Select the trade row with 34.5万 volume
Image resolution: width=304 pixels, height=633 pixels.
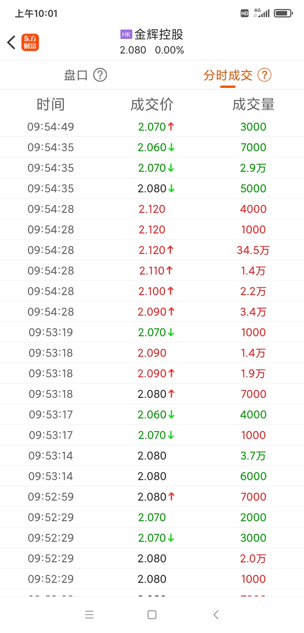[x=152, y=250]
